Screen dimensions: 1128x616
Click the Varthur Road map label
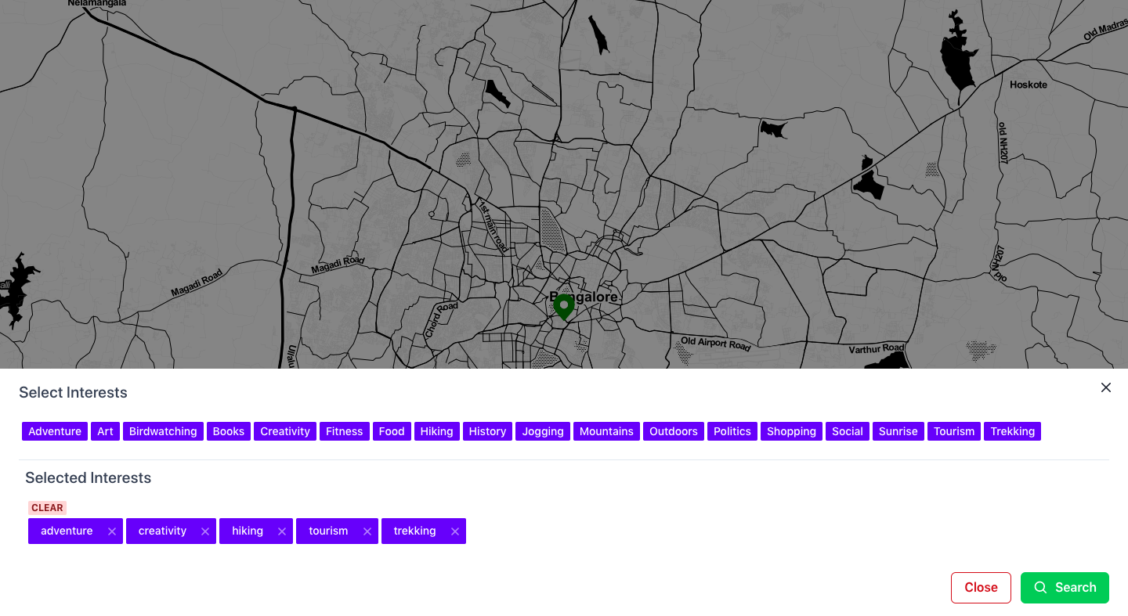coord(877,348)
